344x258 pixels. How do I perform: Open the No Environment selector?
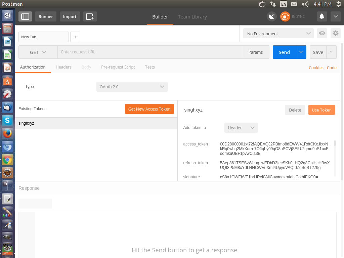[278, 34]
